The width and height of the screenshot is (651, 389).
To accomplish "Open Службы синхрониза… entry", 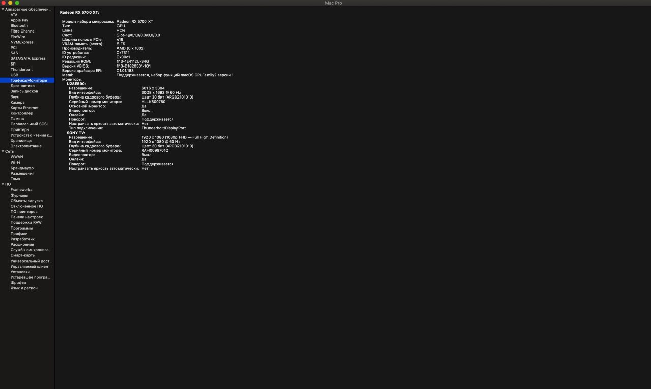I will coord(31,250).
